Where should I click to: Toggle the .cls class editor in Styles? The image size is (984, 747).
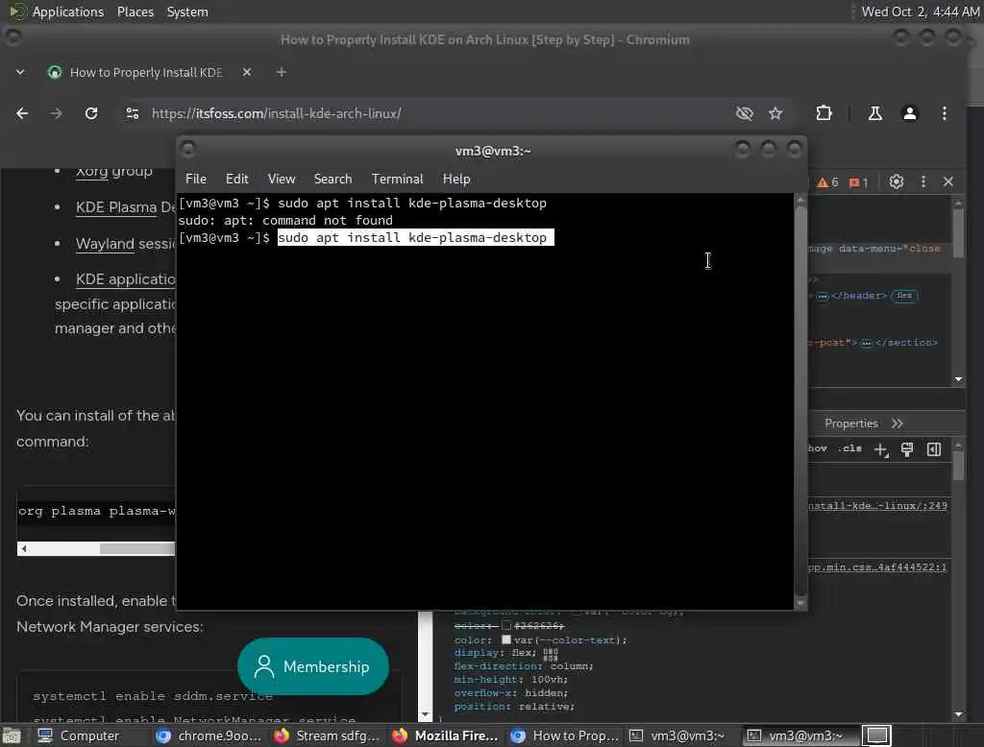click(x=850, y=448)
